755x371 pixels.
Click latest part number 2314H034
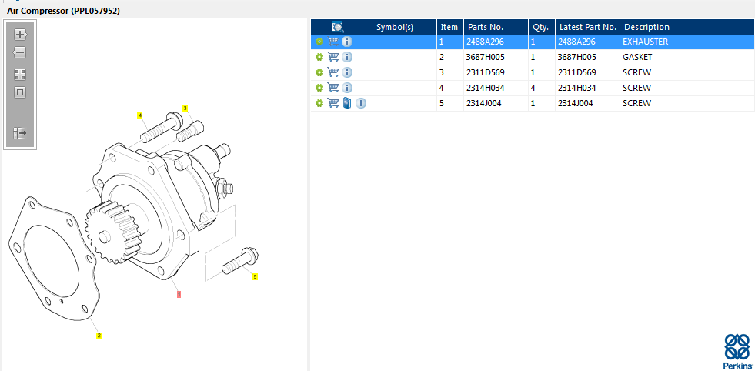576,89
